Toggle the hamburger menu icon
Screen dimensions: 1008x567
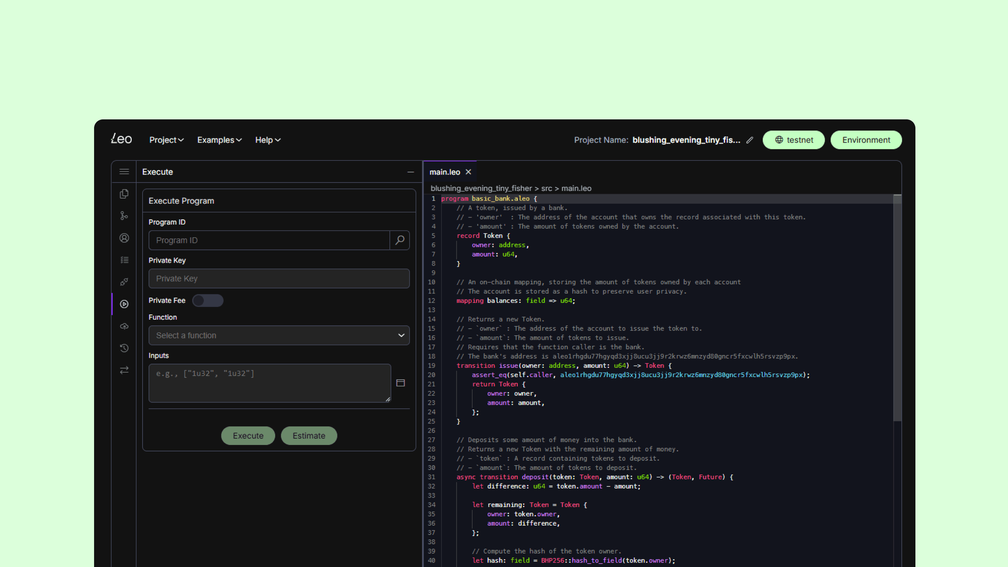pos(124,172)
